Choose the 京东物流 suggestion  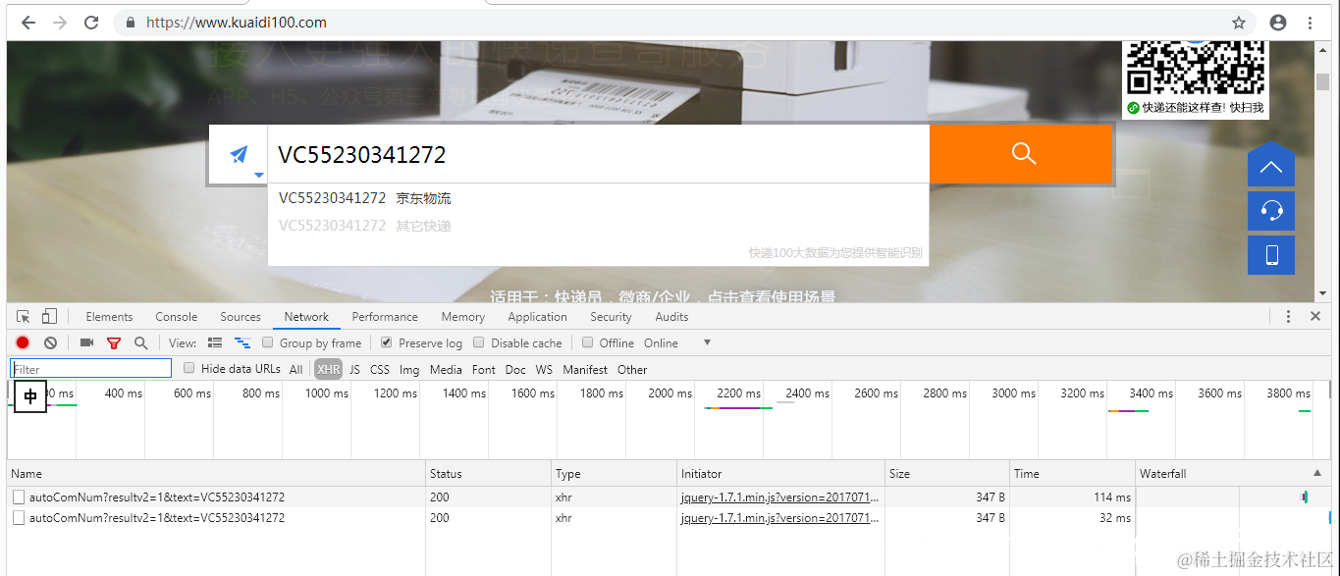598,198
